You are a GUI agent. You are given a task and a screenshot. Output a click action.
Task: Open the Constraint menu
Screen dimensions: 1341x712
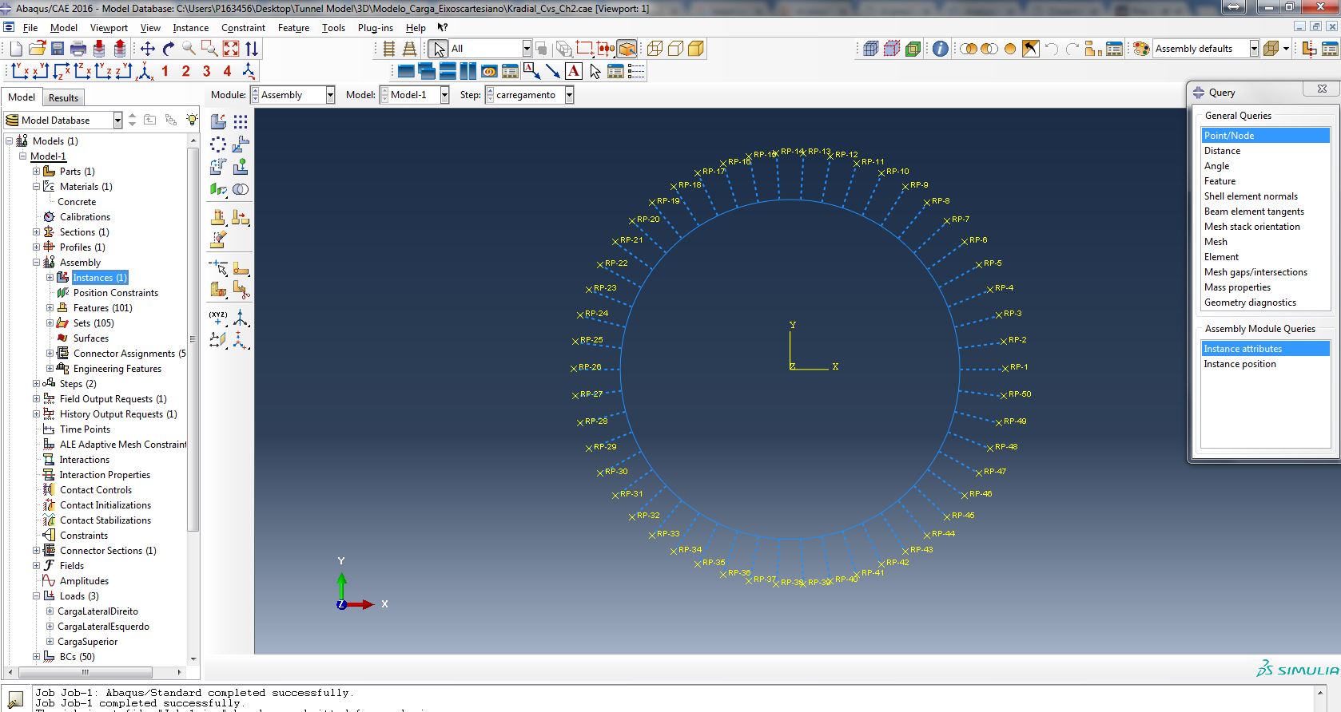tap(243, 28)
